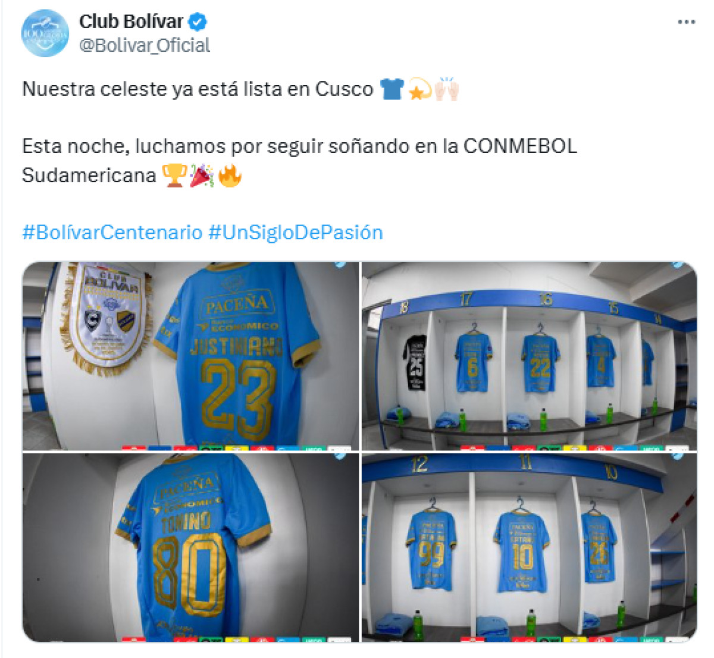Screen dimensions: 714x658
Task: Open the Justiniano 23 jersey photo
Action: (191, 356)
